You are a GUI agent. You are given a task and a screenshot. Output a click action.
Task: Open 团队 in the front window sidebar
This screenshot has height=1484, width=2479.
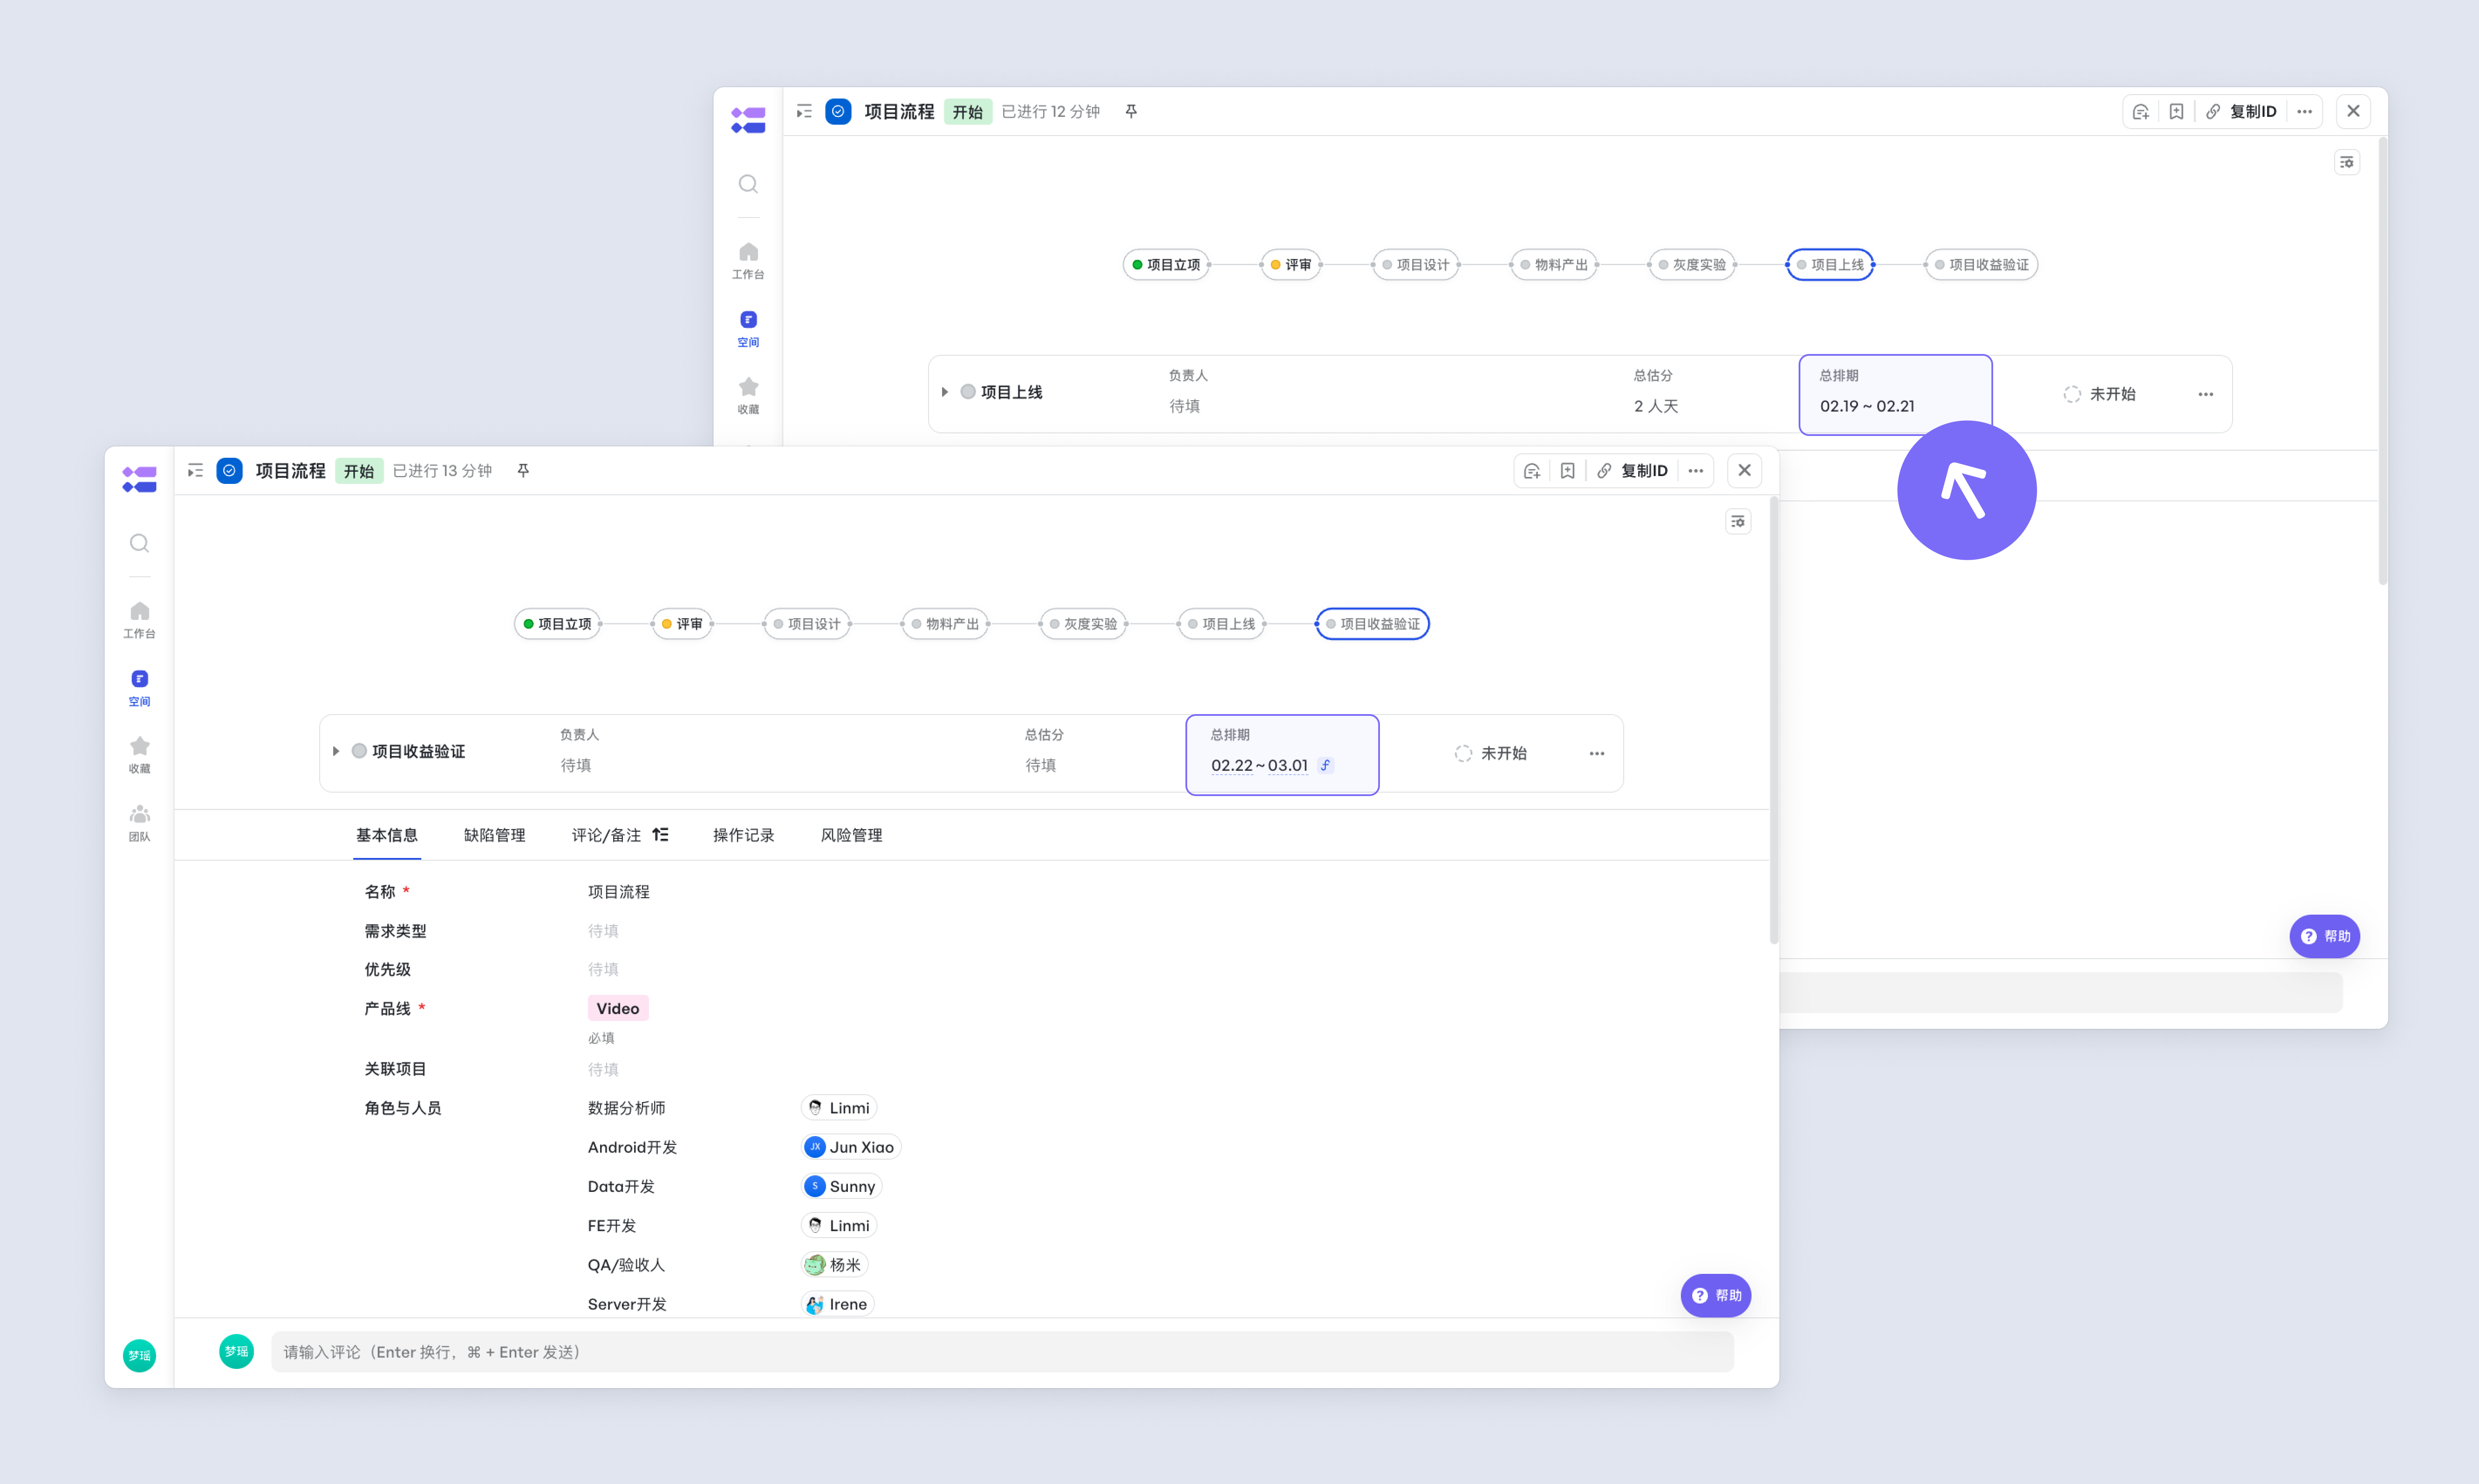tap(139, 823)
